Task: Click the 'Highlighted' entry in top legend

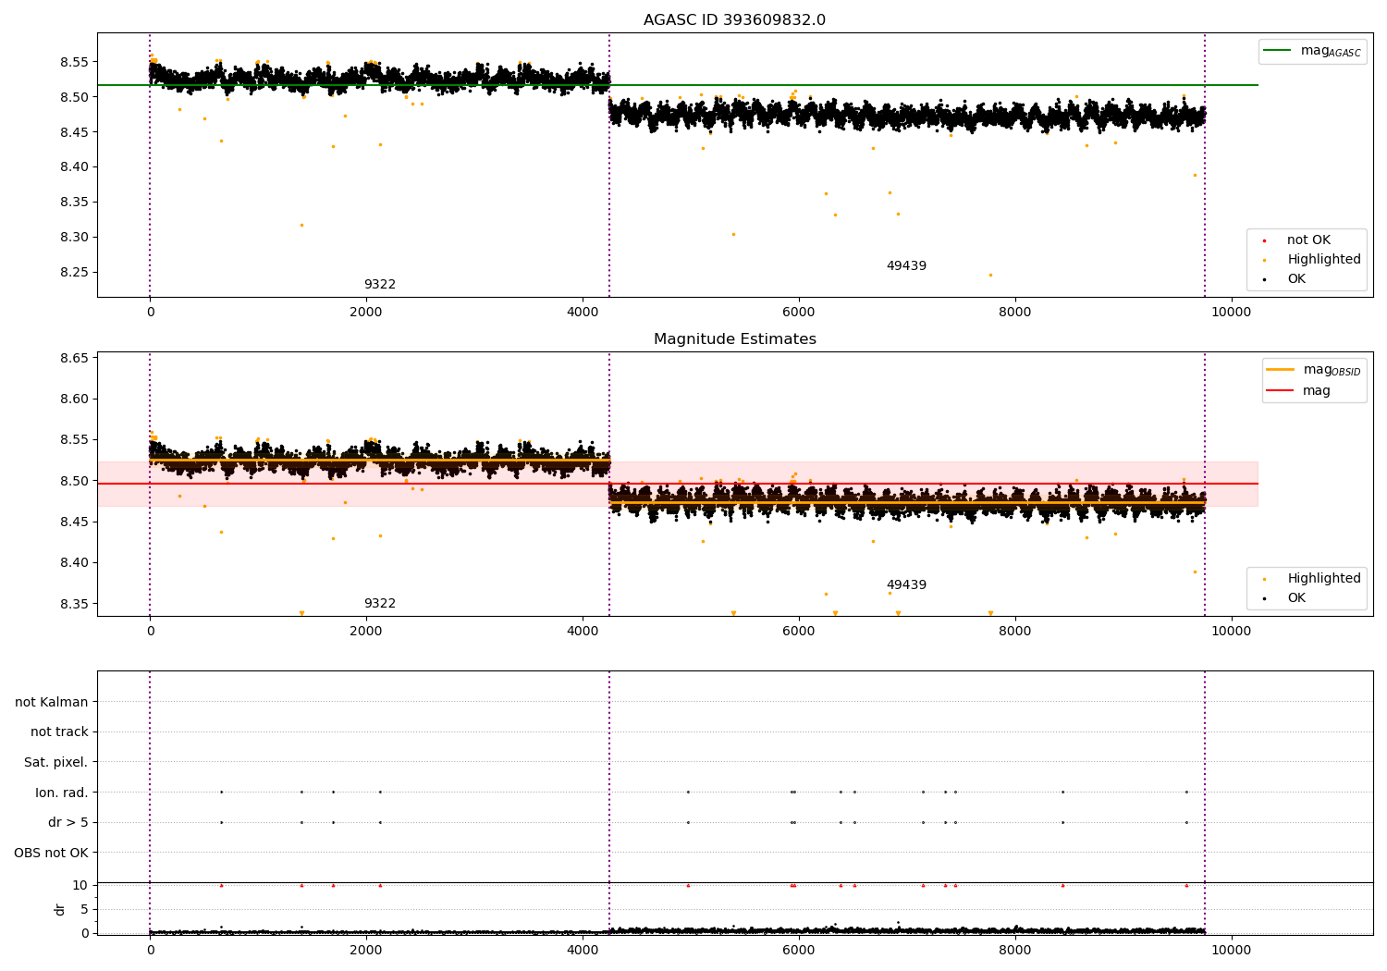Action: tap(1323, 260)
